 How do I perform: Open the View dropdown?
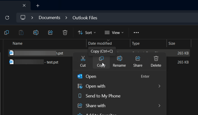[114, 33]
